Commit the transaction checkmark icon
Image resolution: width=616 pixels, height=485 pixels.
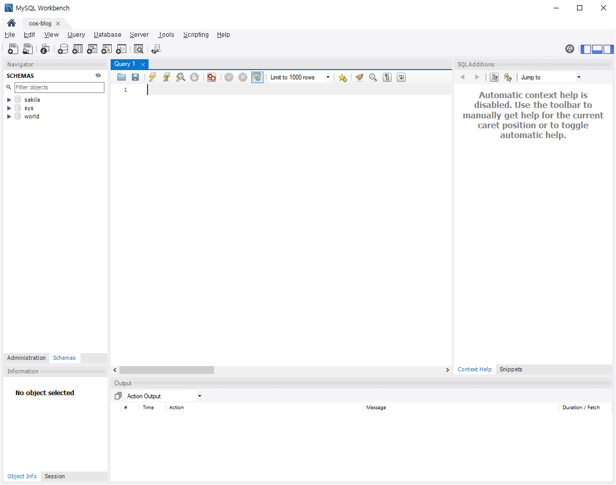(x=229, y=77)
